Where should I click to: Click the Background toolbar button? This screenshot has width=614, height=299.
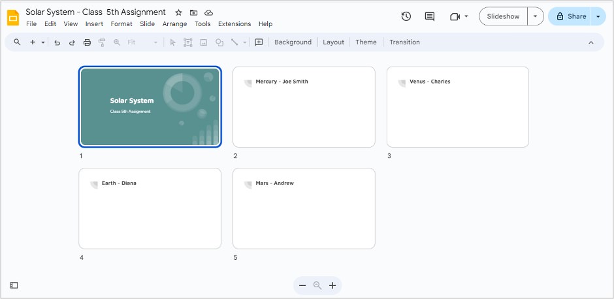click(293, 42)
